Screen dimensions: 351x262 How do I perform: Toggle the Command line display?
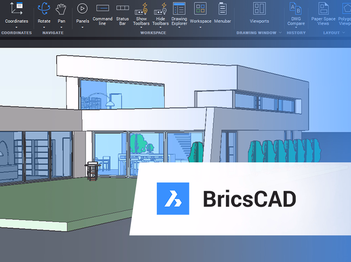(x=102, y=8)
